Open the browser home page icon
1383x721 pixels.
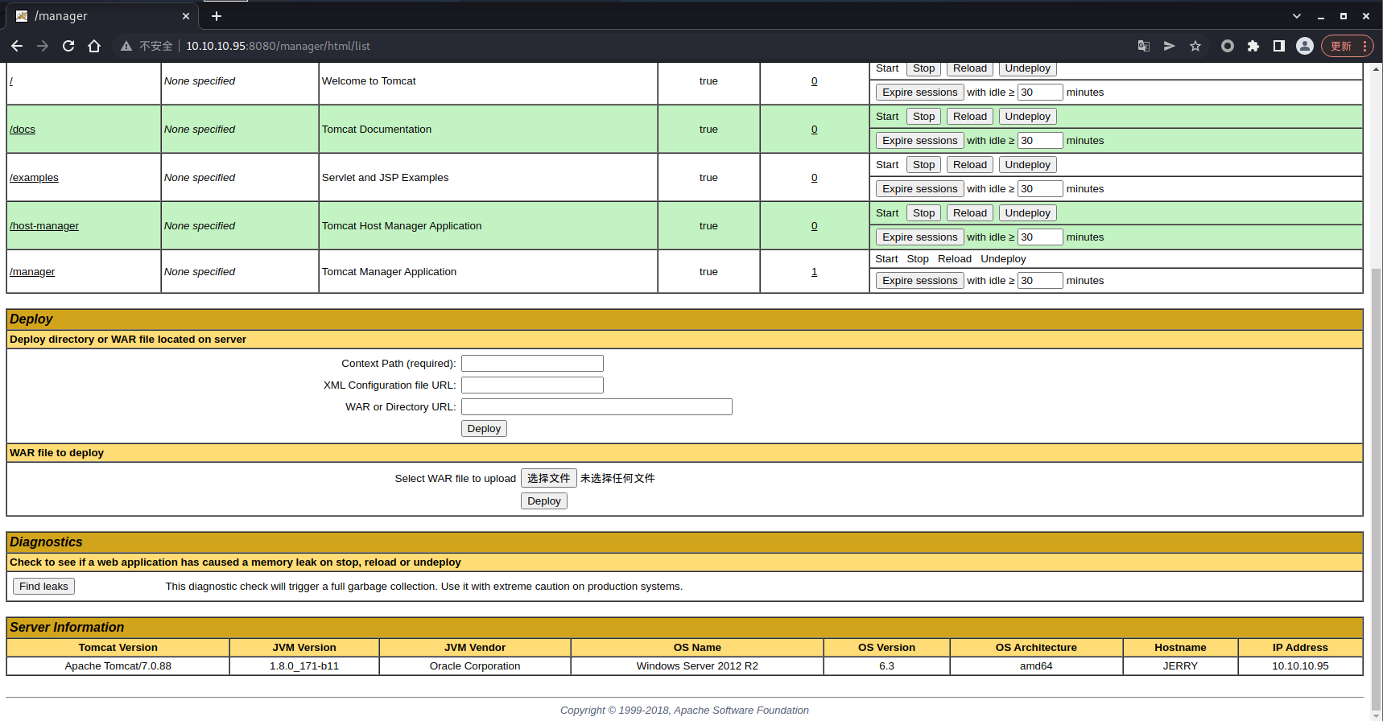pyautogui.click(x=94, y=46)
